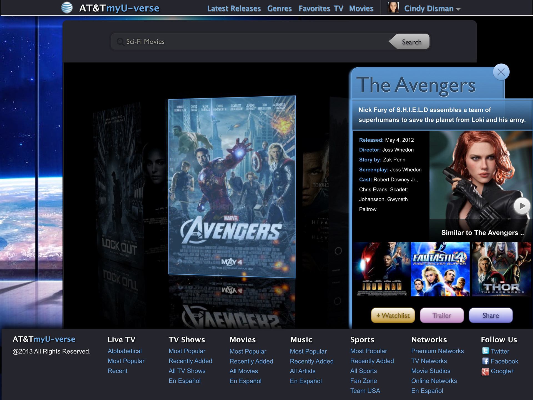This screenshot has height=400, width=533.
Task: Click footer AT&T myU-verse logo text
Action: click(x=44, y=339)
